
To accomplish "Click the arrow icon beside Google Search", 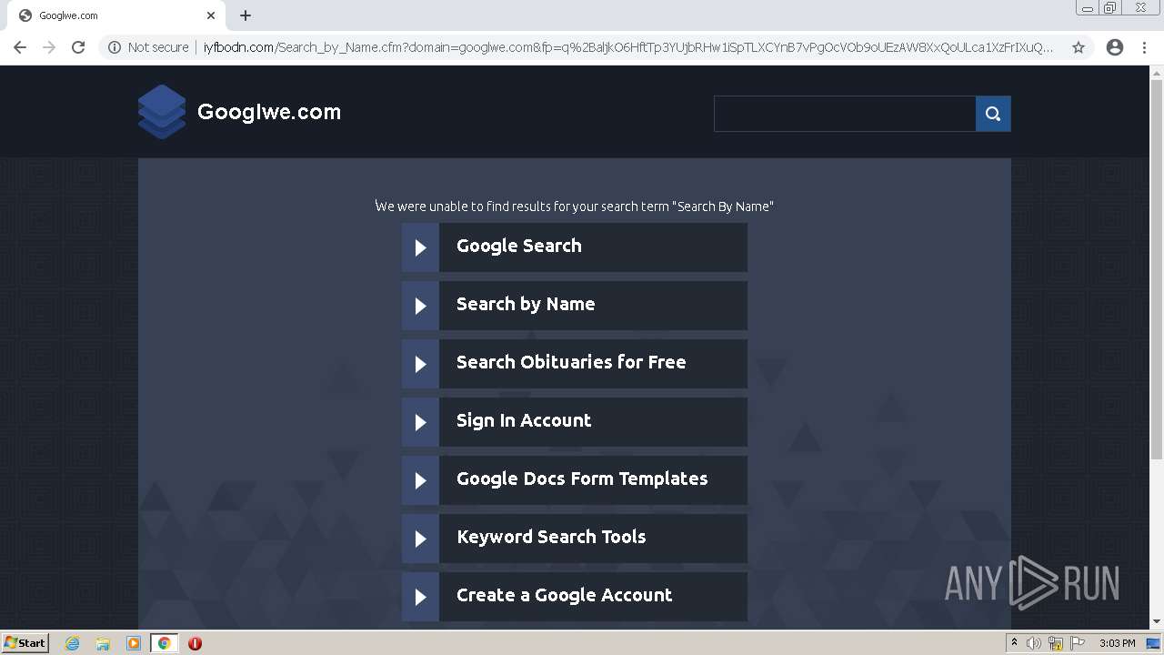I will [x=420, y=247].
